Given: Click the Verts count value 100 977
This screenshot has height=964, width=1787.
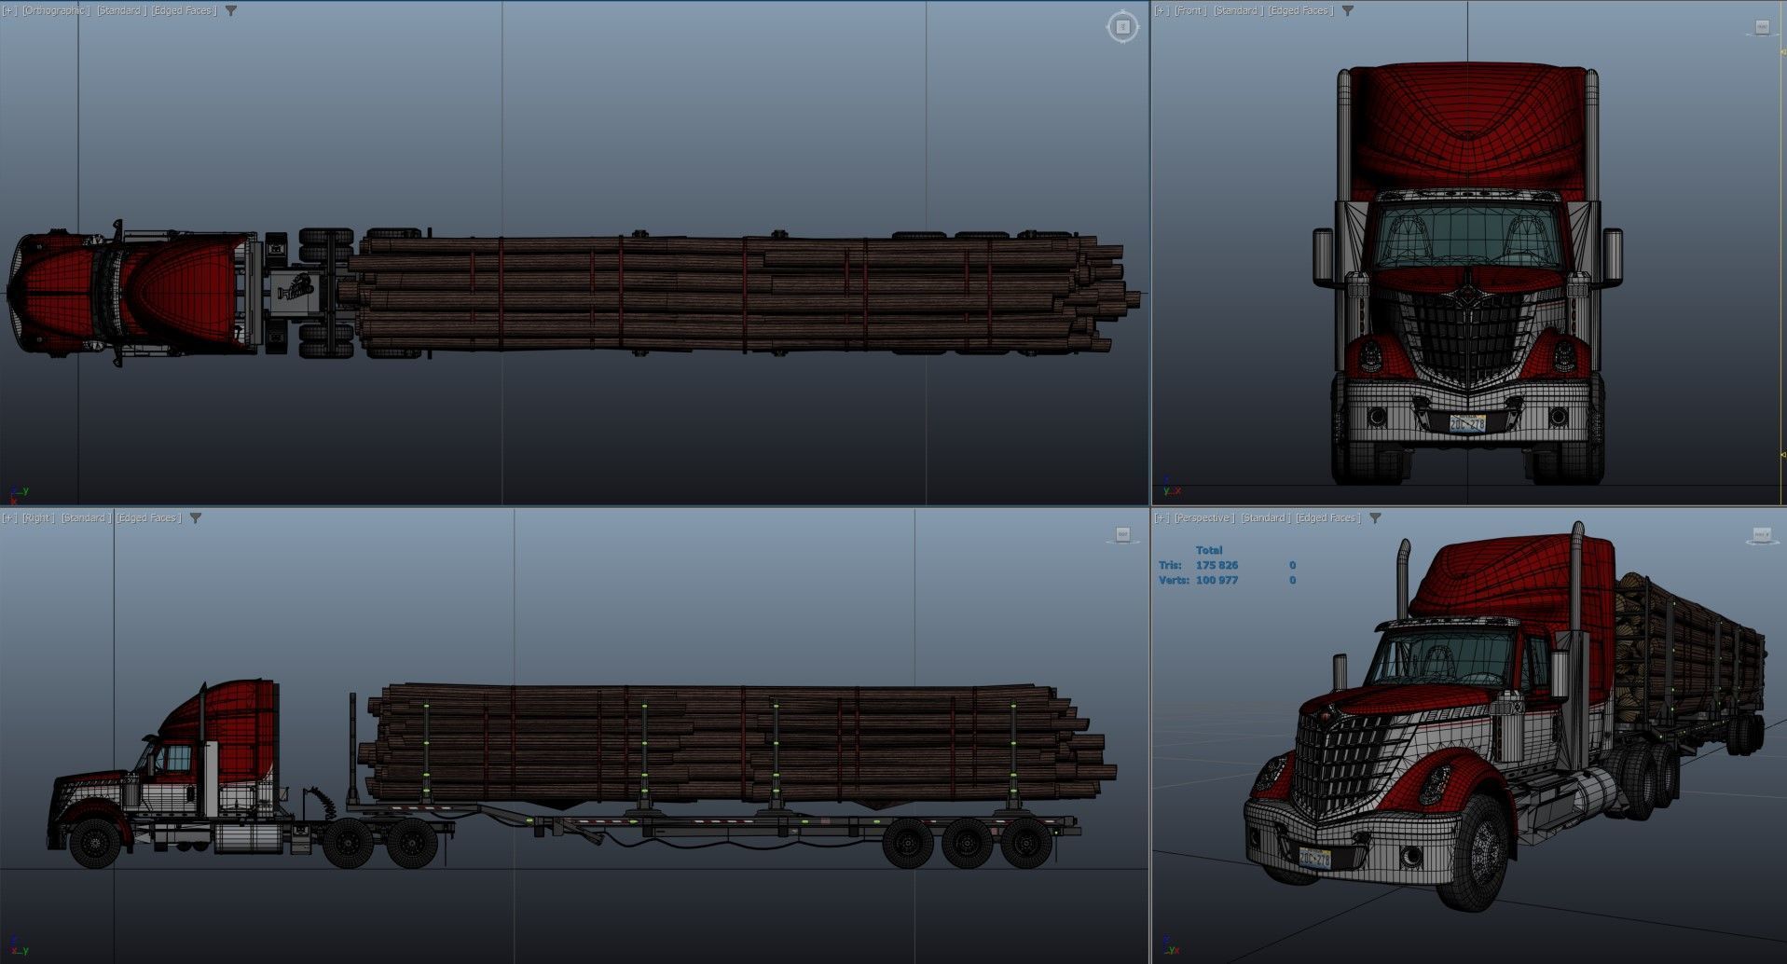Looking at the screenshot, I should coord(1217,580).
